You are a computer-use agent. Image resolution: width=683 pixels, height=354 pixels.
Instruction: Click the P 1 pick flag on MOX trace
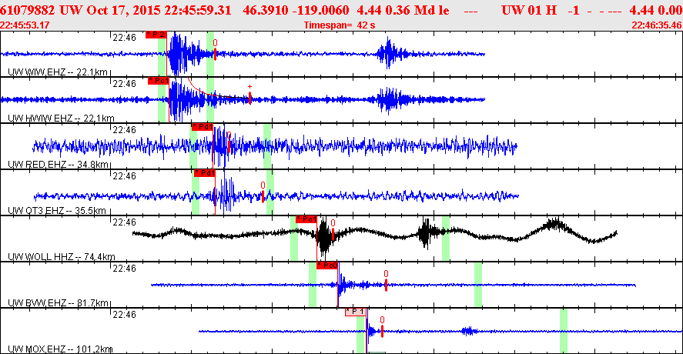(356, 312)
